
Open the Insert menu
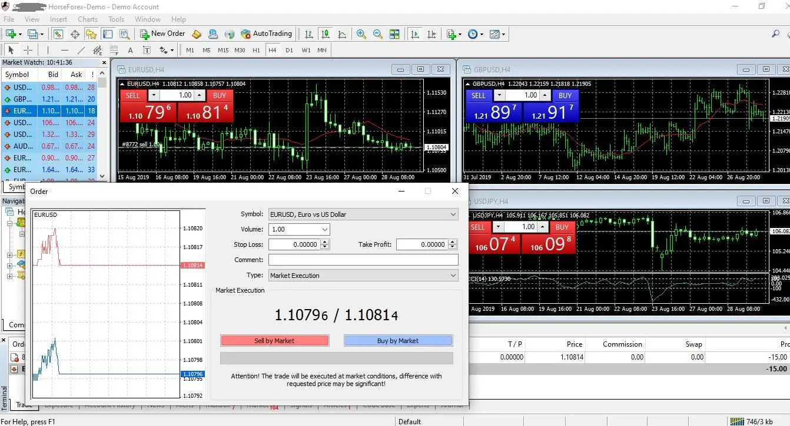click(x=58, y=19)
